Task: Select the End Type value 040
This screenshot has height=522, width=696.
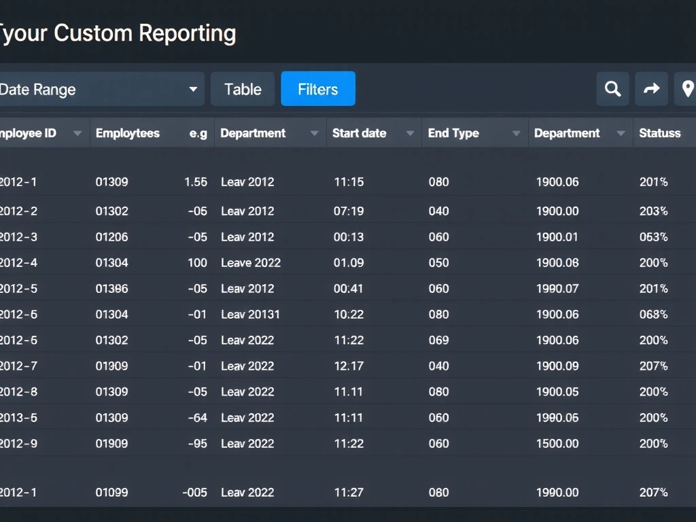Action: click(438, 211)
